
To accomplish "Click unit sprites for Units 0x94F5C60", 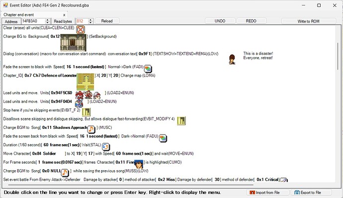I will click(x=88, y=95).
